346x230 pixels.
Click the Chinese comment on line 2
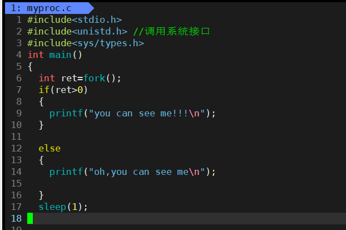pyautogui.click(x=171, y=31)
